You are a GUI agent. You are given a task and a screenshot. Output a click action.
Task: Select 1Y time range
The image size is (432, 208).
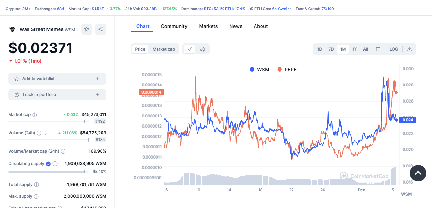(x=354, y=49)
